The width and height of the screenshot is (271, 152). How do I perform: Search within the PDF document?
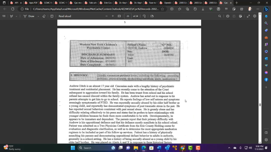point(219,16)
